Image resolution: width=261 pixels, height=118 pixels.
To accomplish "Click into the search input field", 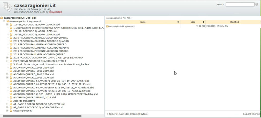I will click(240, 4).
